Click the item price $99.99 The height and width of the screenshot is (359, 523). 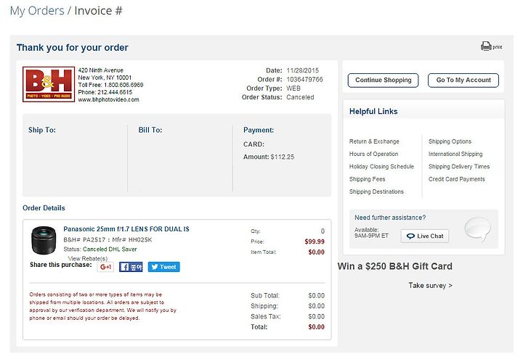tap(315, 242)
